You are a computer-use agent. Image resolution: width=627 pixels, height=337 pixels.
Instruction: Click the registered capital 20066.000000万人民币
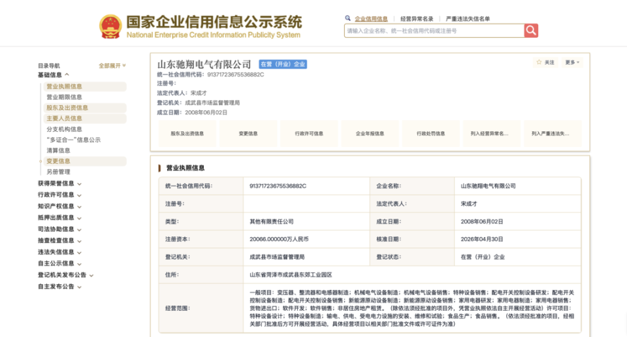[279, 239]
